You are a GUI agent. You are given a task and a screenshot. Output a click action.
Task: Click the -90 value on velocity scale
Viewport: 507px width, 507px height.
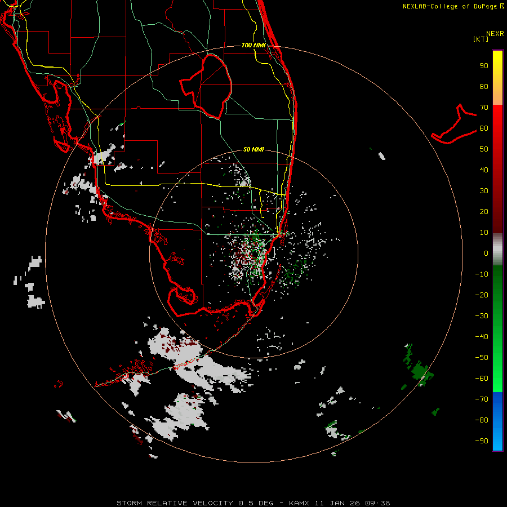tap(482, 441)
